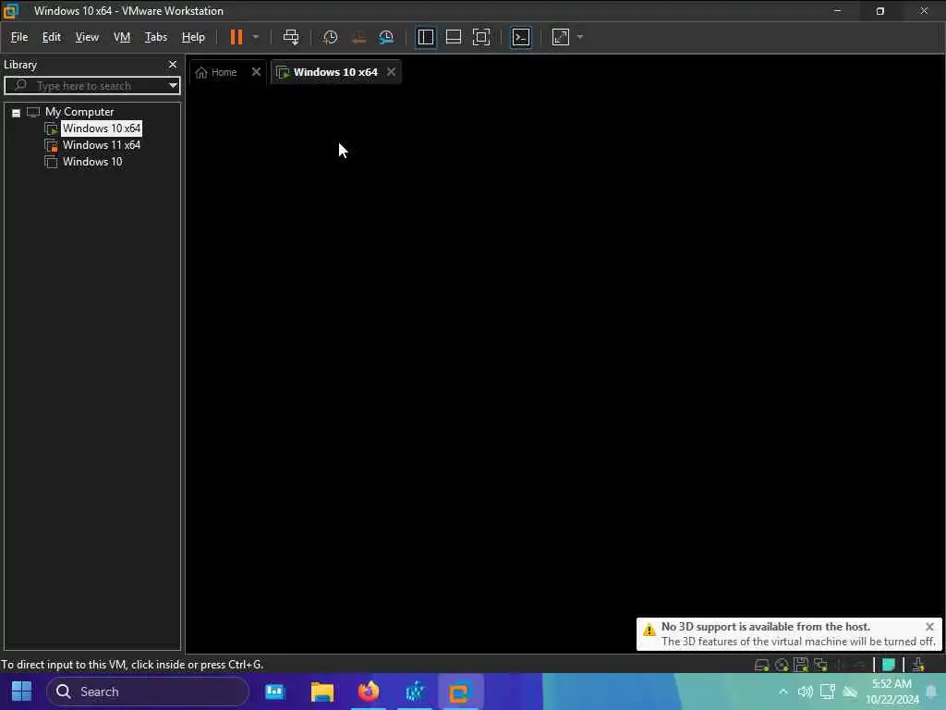The width and height of the screenshot is (946, 710).
Task: Open the notification bell
Action: click(931, 692)
